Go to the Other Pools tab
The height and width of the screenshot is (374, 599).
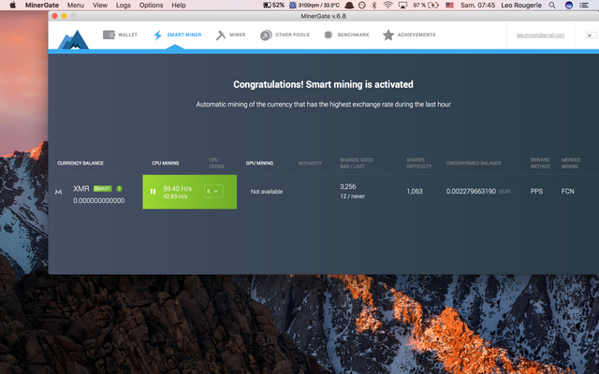coord(292,35)
